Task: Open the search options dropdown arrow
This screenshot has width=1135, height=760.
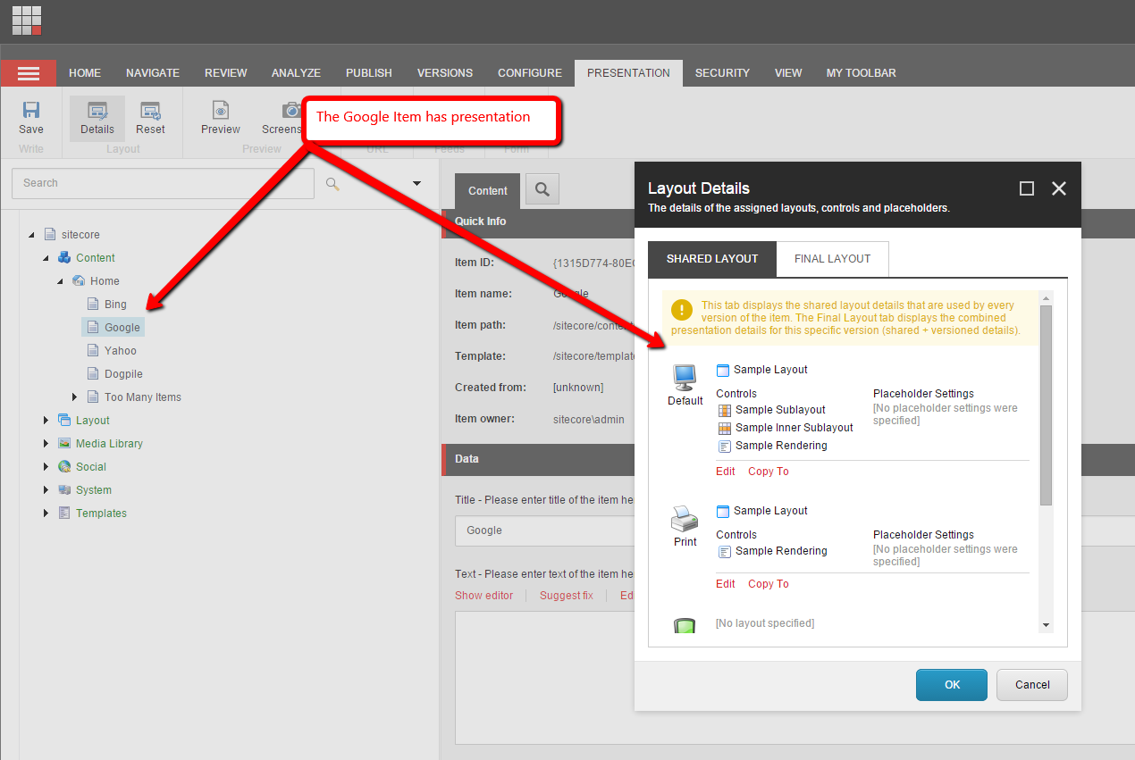Action: click(x=416, y=184)
